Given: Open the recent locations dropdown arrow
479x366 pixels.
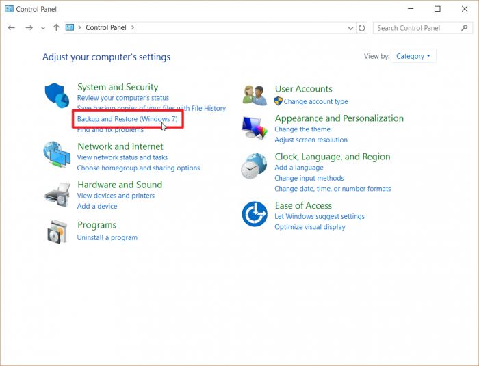Looking at the screenshot, I should (43, 28).
